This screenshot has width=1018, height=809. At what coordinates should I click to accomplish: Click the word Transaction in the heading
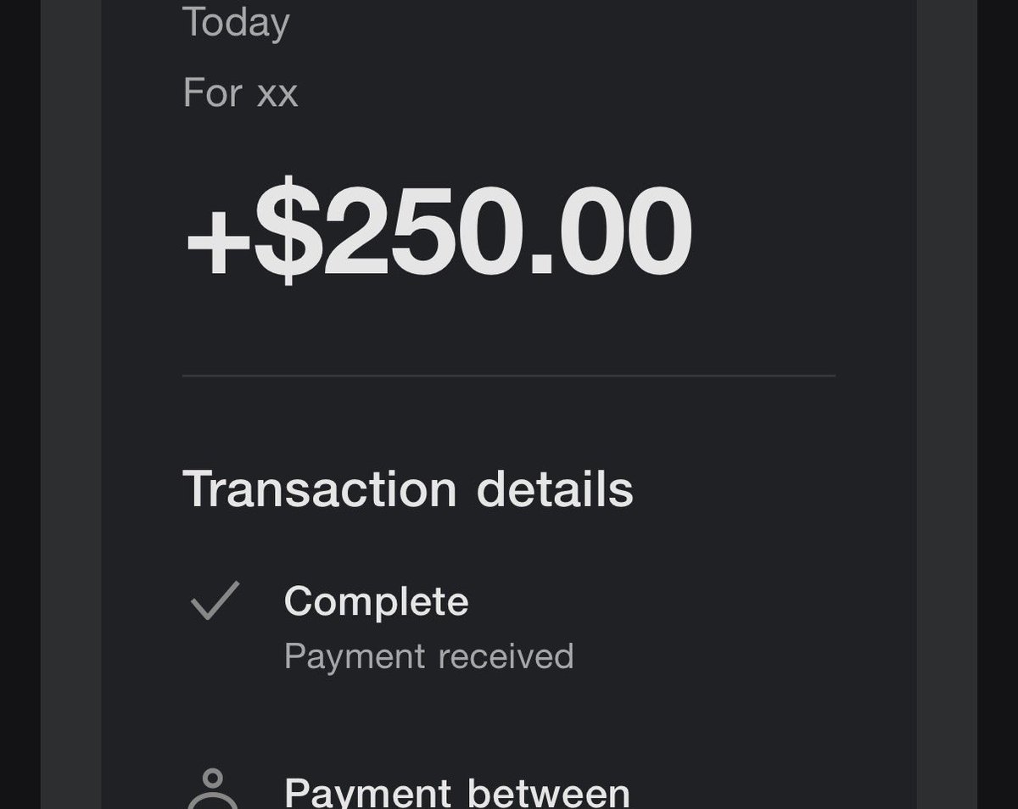click(320, 489)
